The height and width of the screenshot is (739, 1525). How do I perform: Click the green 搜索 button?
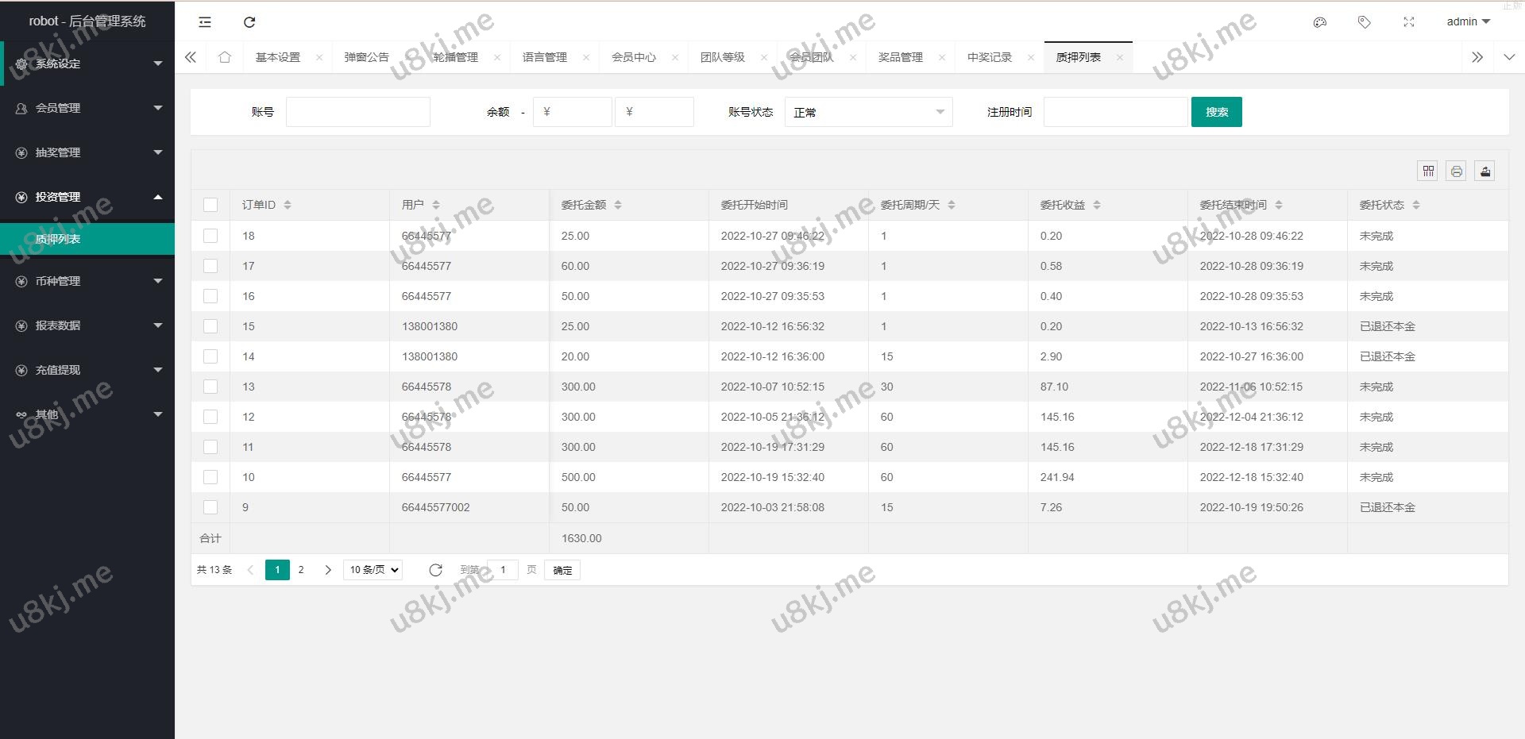click(1216, 112)
